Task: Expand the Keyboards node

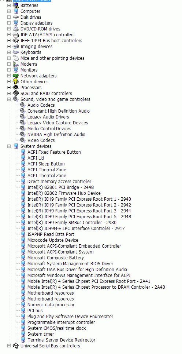Action: point(9,52)
